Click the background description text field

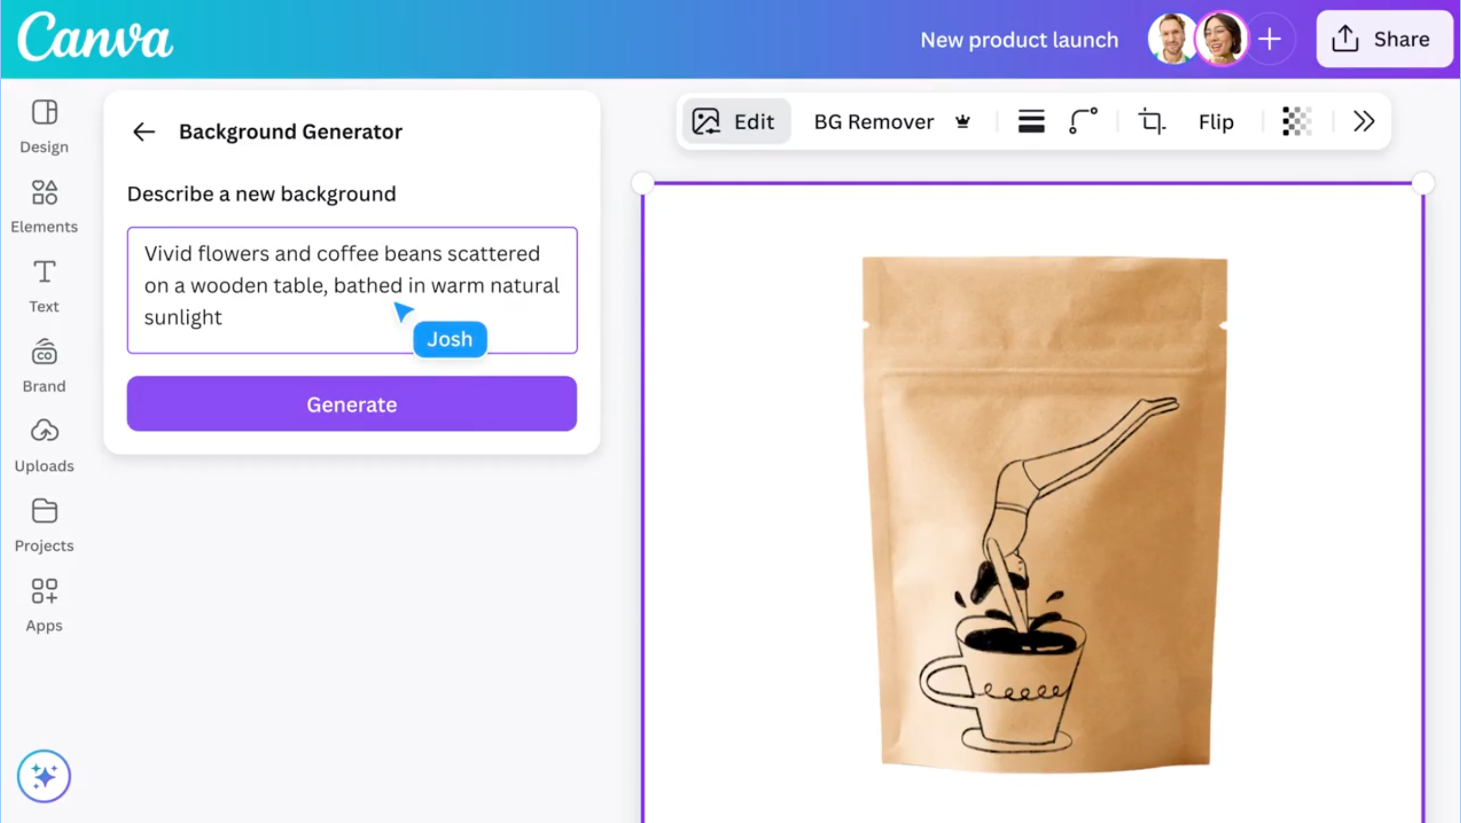click(x=352, y=290)
